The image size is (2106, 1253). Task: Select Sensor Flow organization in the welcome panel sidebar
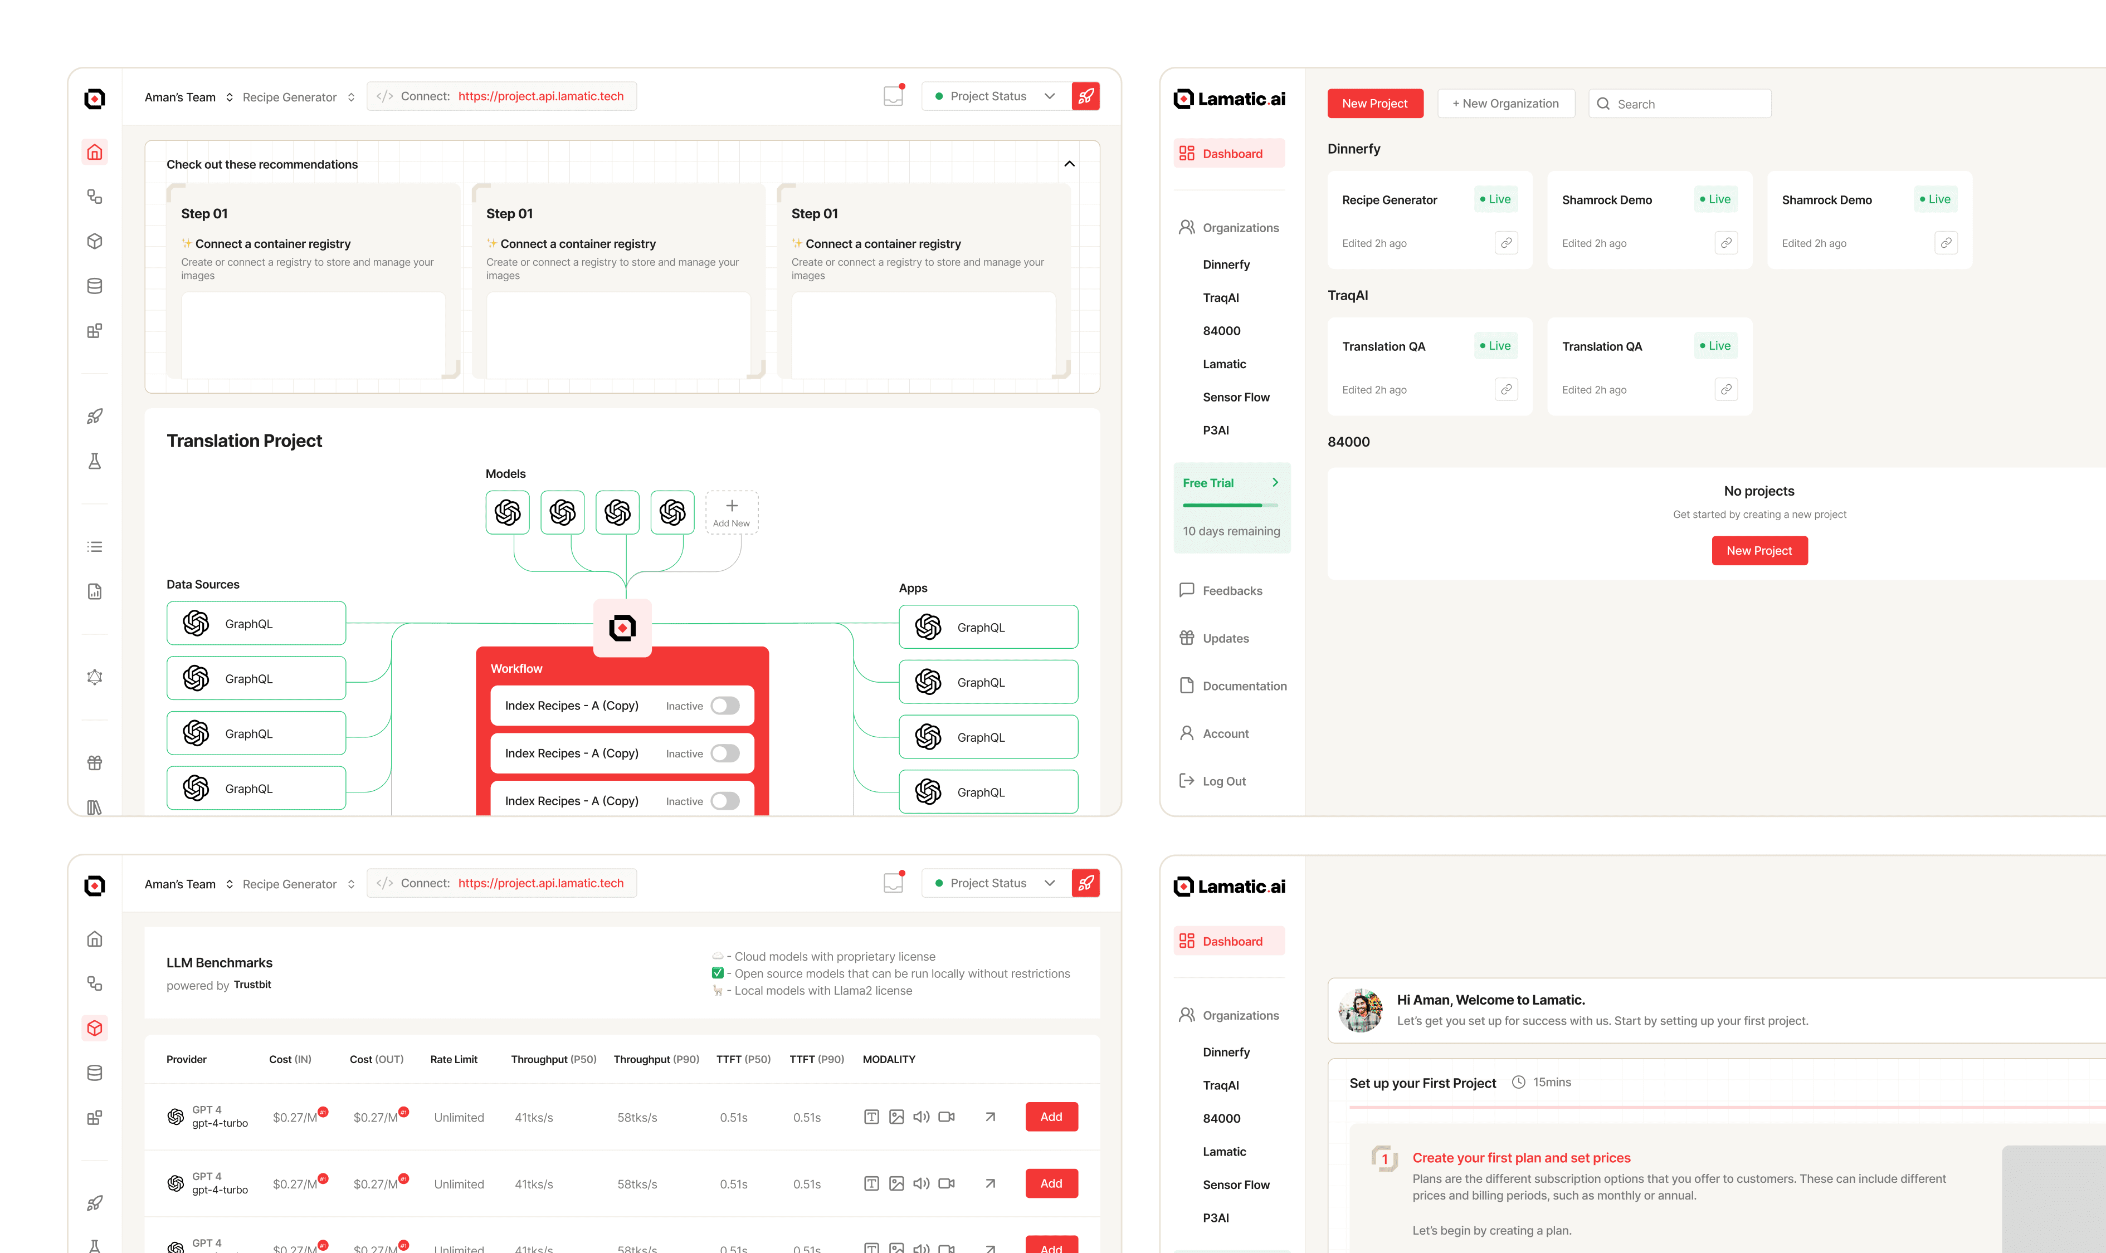tap(1236, 1185)
